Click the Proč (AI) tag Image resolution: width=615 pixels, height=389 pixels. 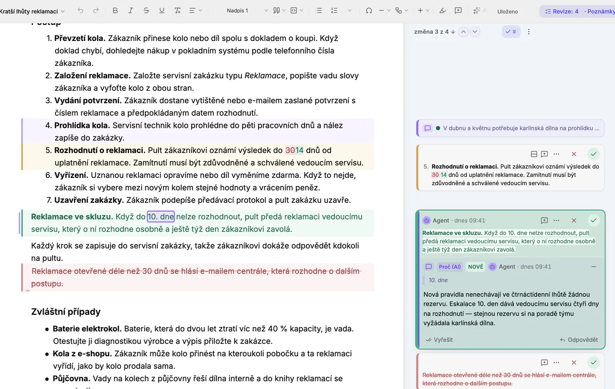click(x=450, y=267)
